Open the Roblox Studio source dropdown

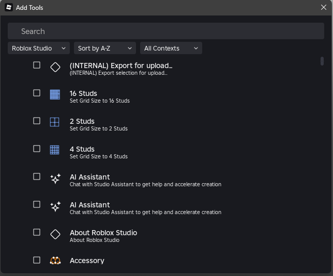point(39,48)
